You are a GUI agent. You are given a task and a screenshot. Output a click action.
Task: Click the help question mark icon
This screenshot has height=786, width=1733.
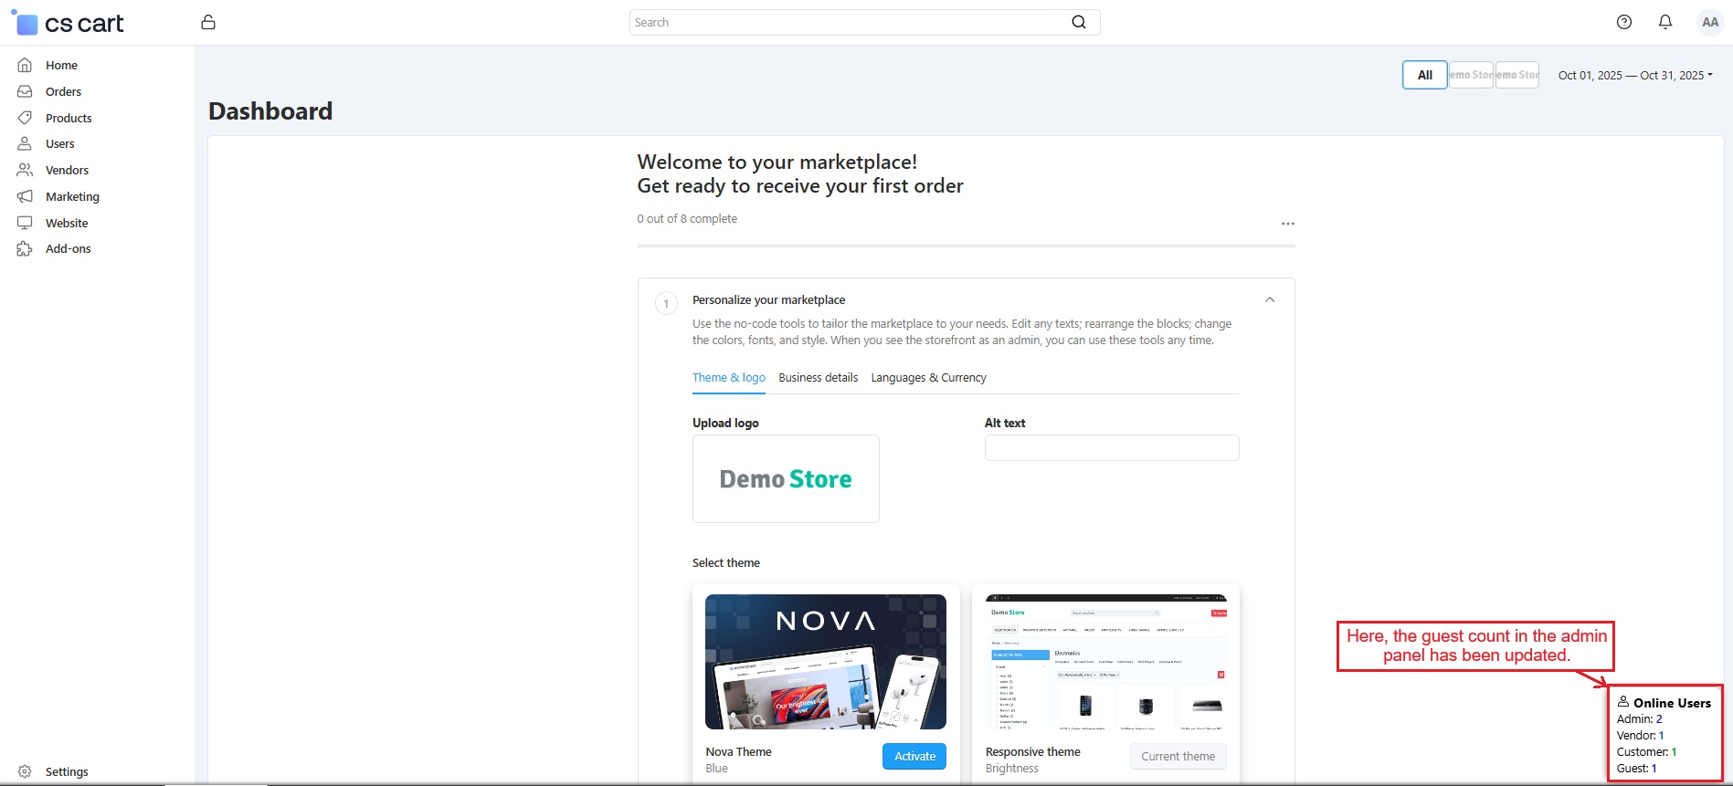click(1623, 22)
